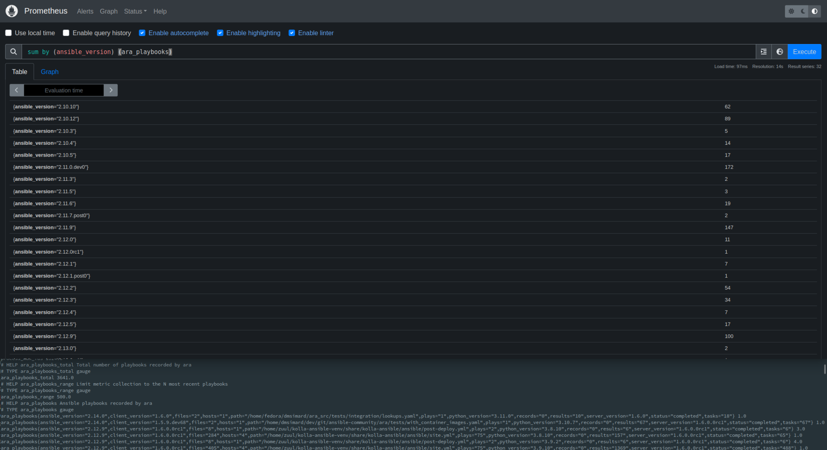This screenshot has height=450, width=827.
Task: Switch to dark theme moon icon
Action: [803, 11]
